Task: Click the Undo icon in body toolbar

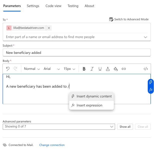Action: click(8, 69)
